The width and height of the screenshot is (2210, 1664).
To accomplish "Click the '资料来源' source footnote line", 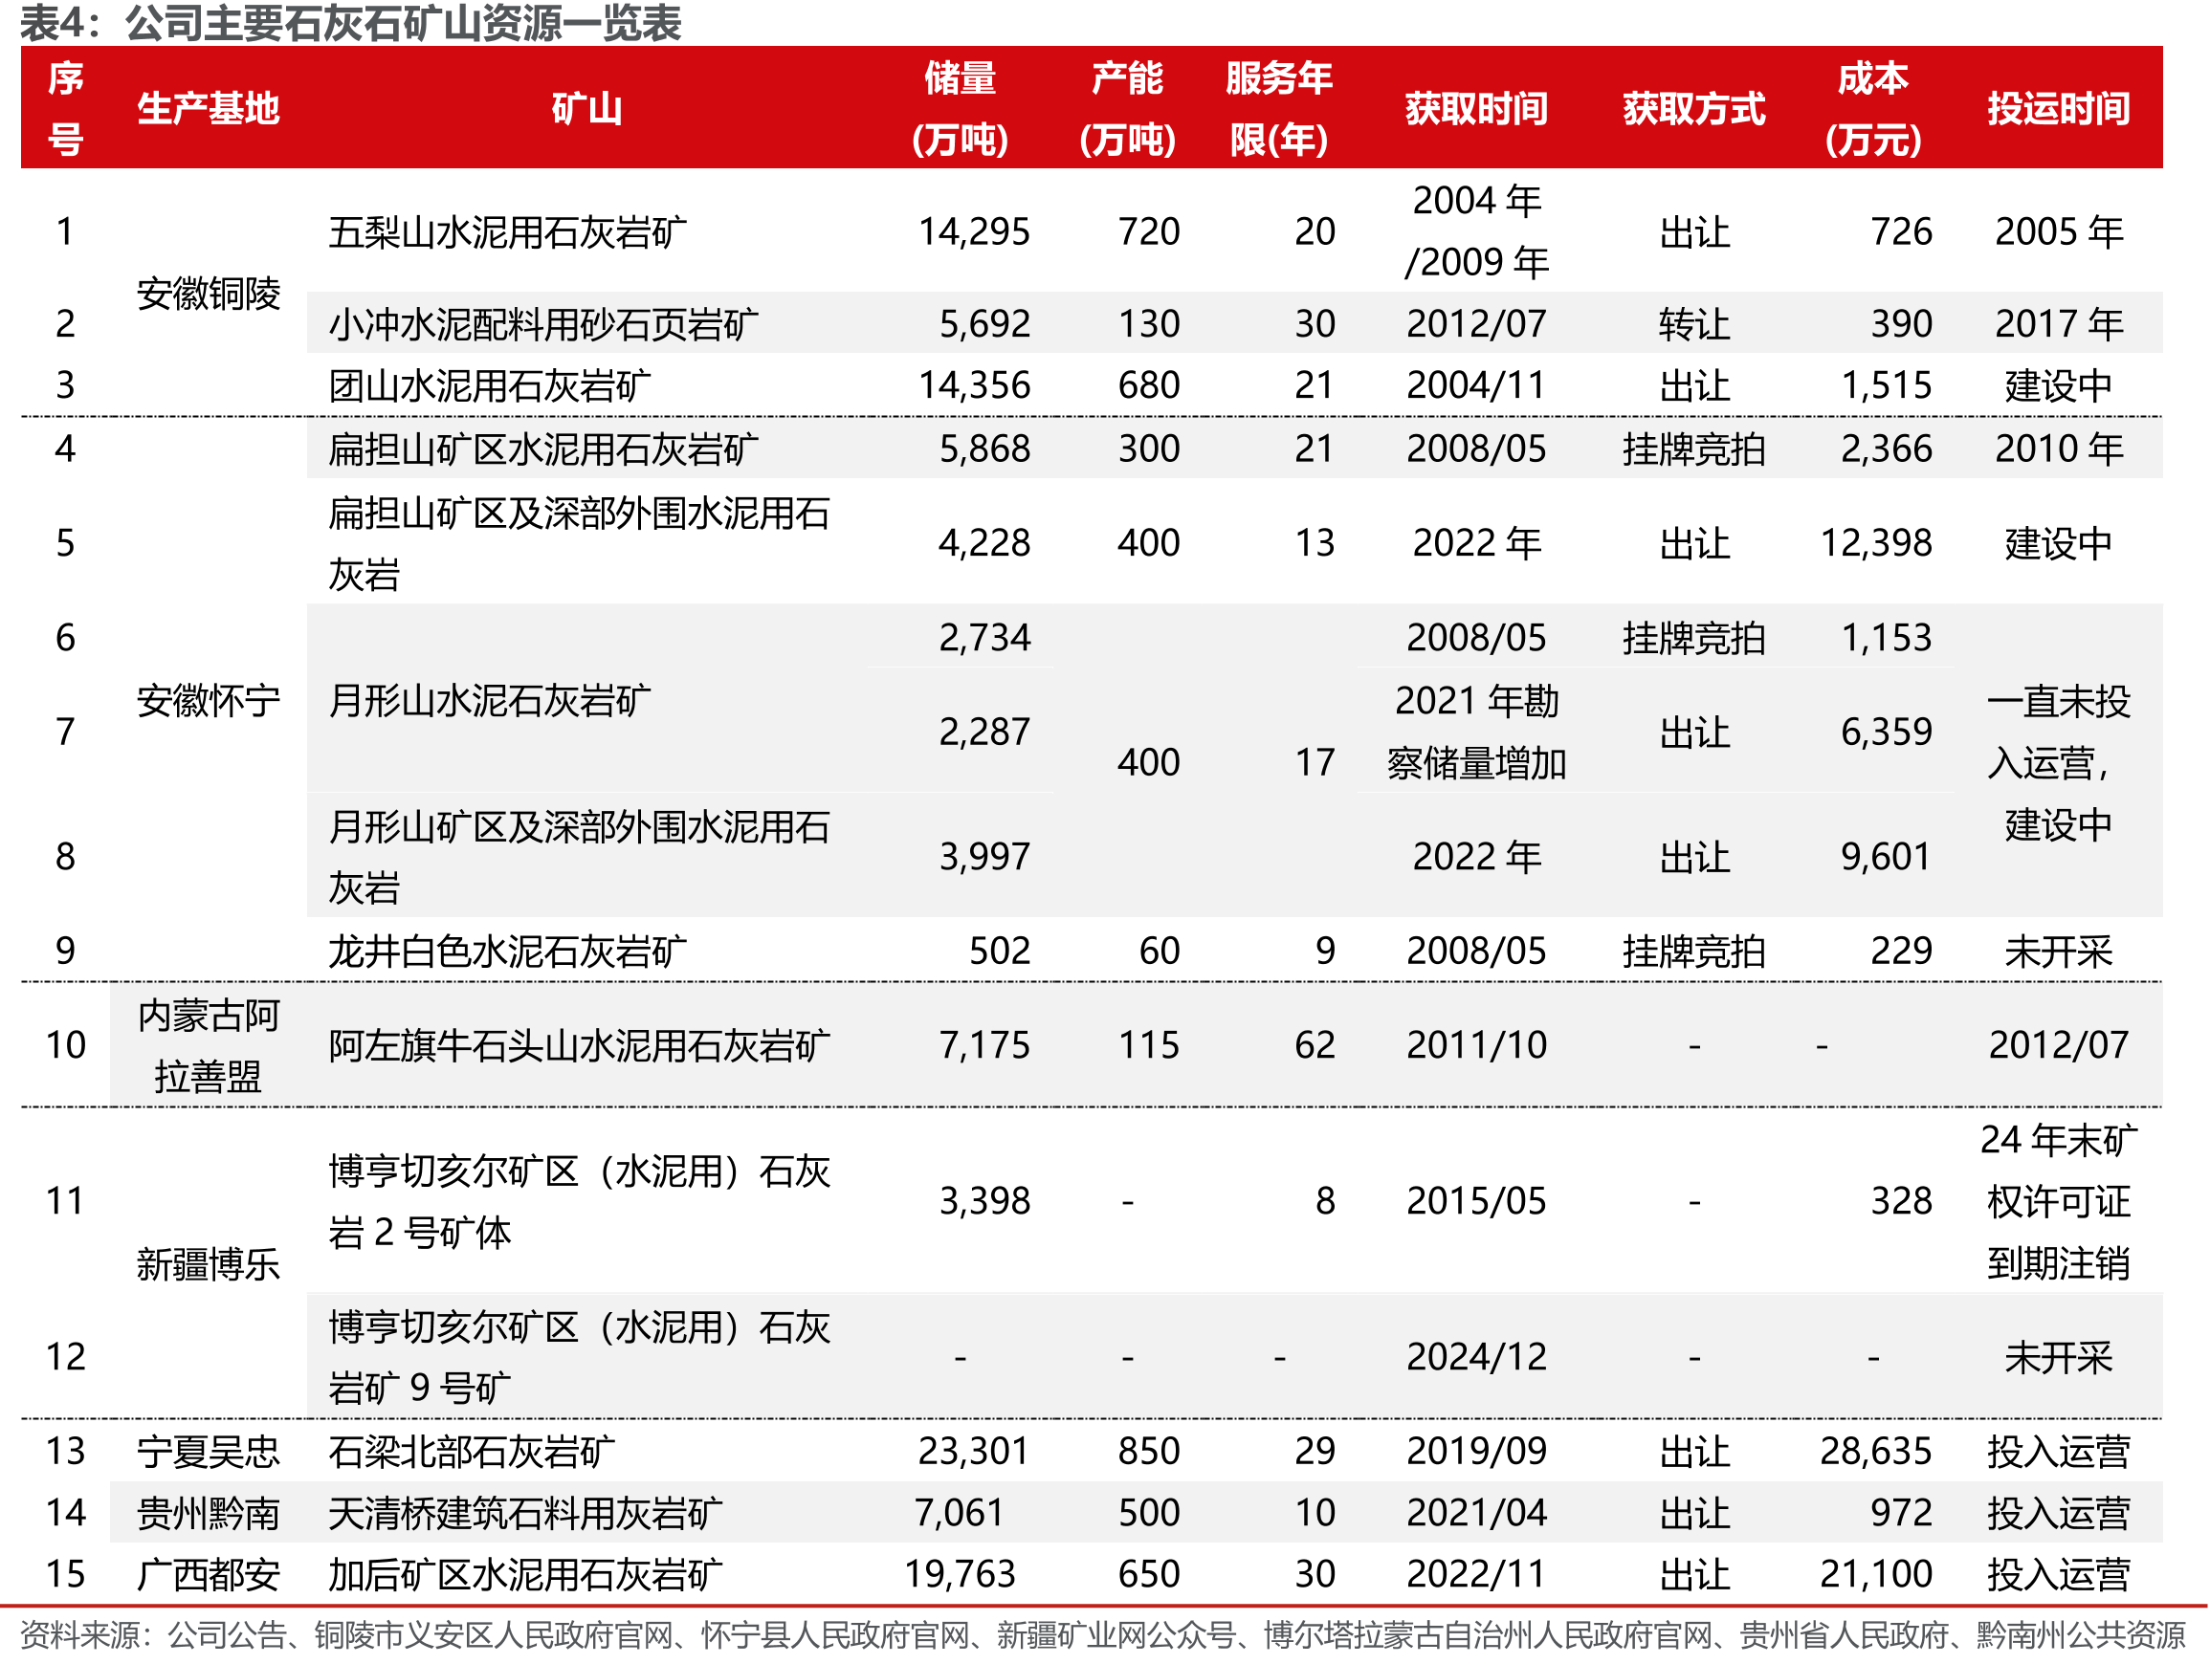I will pyautogui.click(x=1102, y=1635).
